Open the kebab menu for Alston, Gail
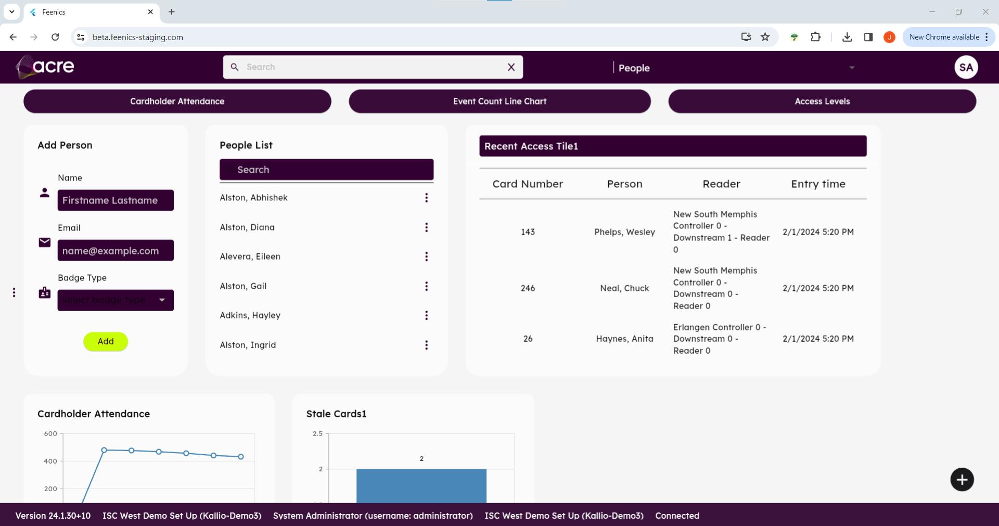Viewport: 999px width, 526px height. 427,286
